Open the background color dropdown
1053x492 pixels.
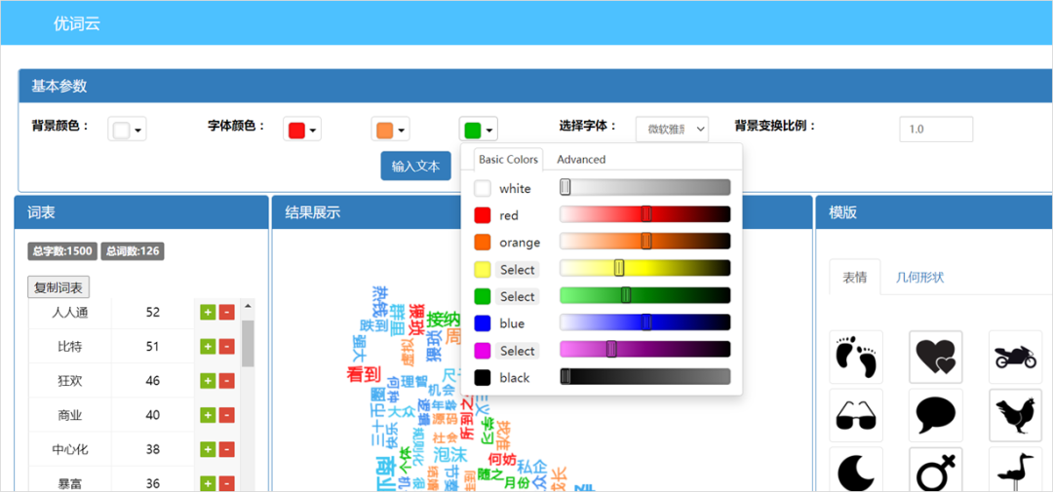coord(127,131)
